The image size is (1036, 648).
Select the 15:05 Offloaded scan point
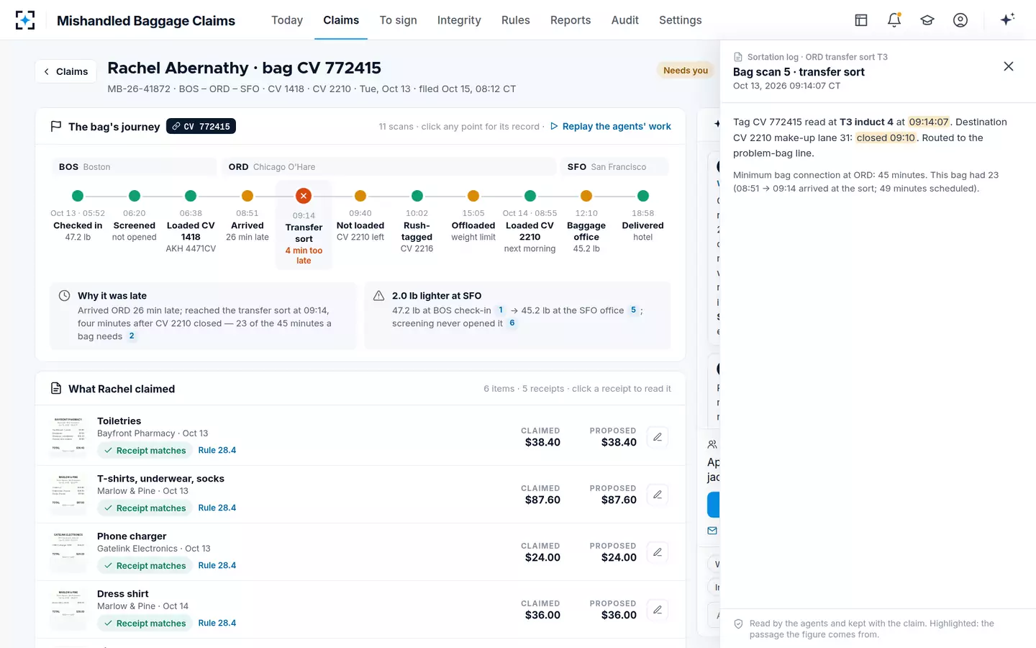pyautogui.click(x=473, y=216)
